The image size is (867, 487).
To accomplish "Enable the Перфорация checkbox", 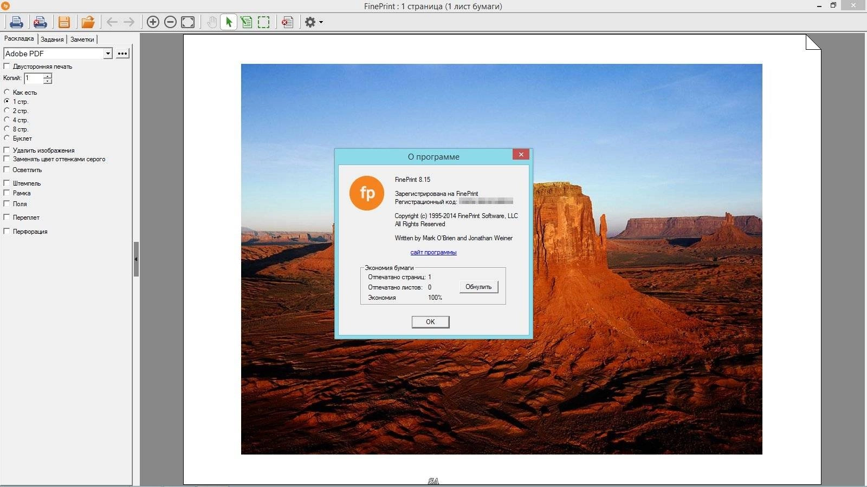I will tap(7, 231).
